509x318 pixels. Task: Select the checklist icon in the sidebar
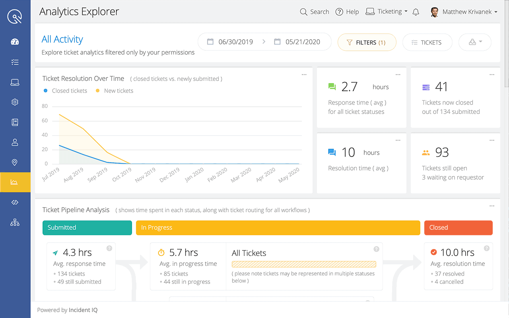(x=15, y=62)
